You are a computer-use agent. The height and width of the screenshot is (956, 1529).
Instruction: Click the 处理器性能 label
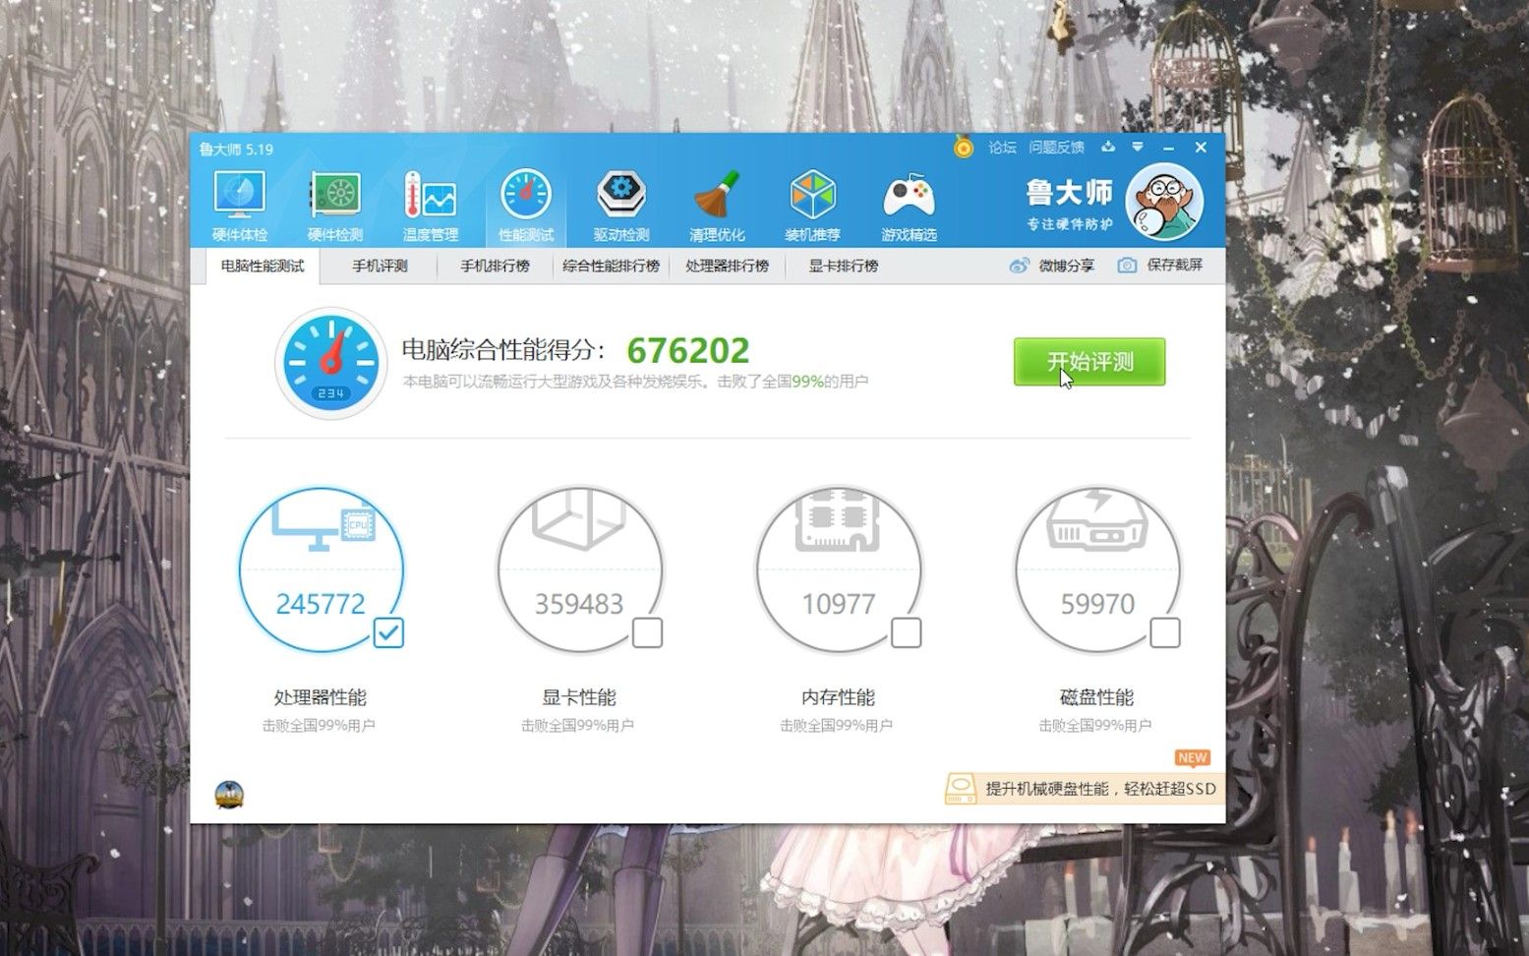point(320,697)
